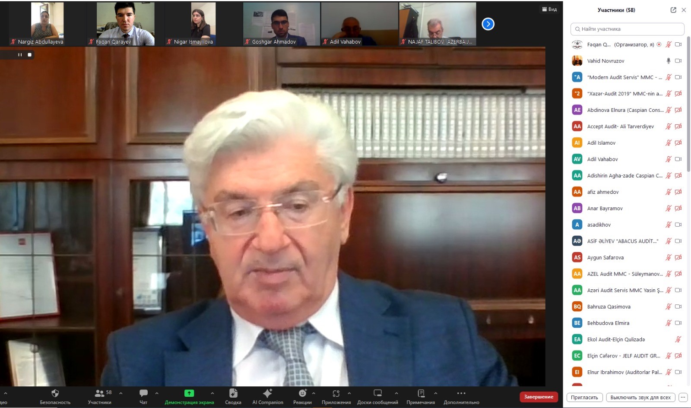Open the Chat (Чат) bubble icon

[x=143, y=393]
